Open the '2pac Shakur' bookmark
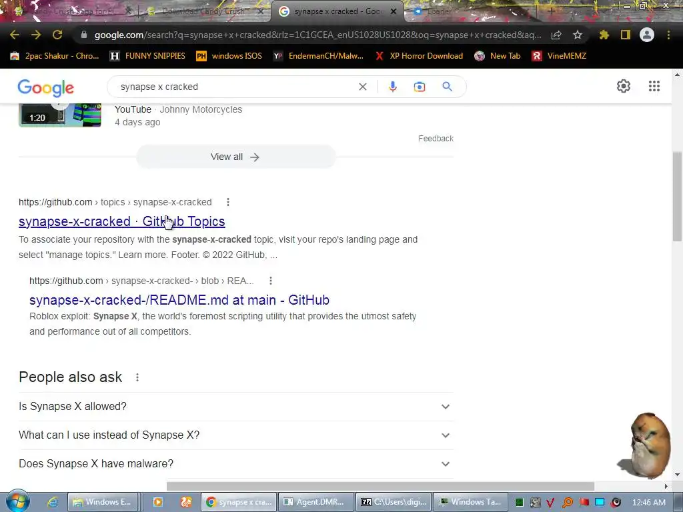Image resolution: width=683 pixels, height=512 pixels. 55,56
